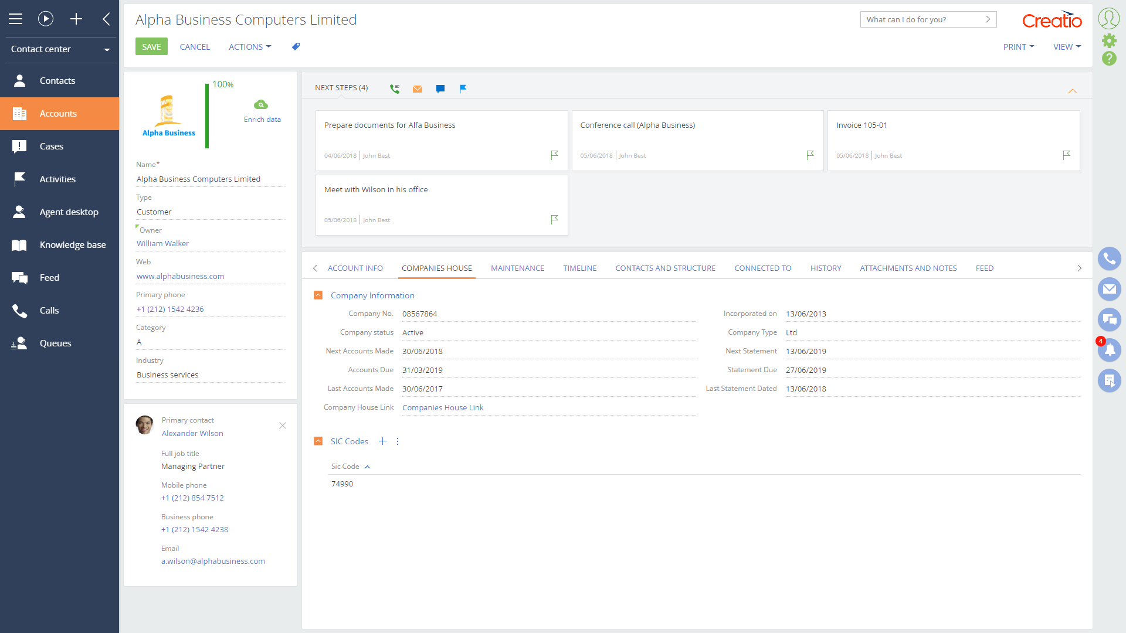Click the run process play icon
Screen dimensions: 1126x633
46,19
